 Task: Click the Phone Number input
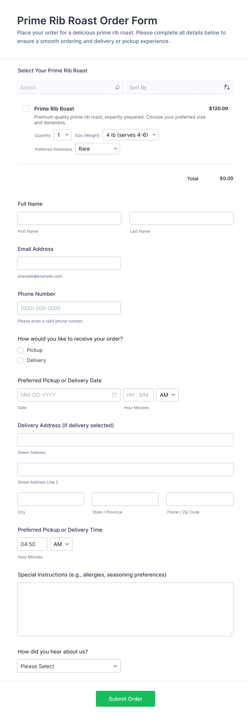point(69,308)
